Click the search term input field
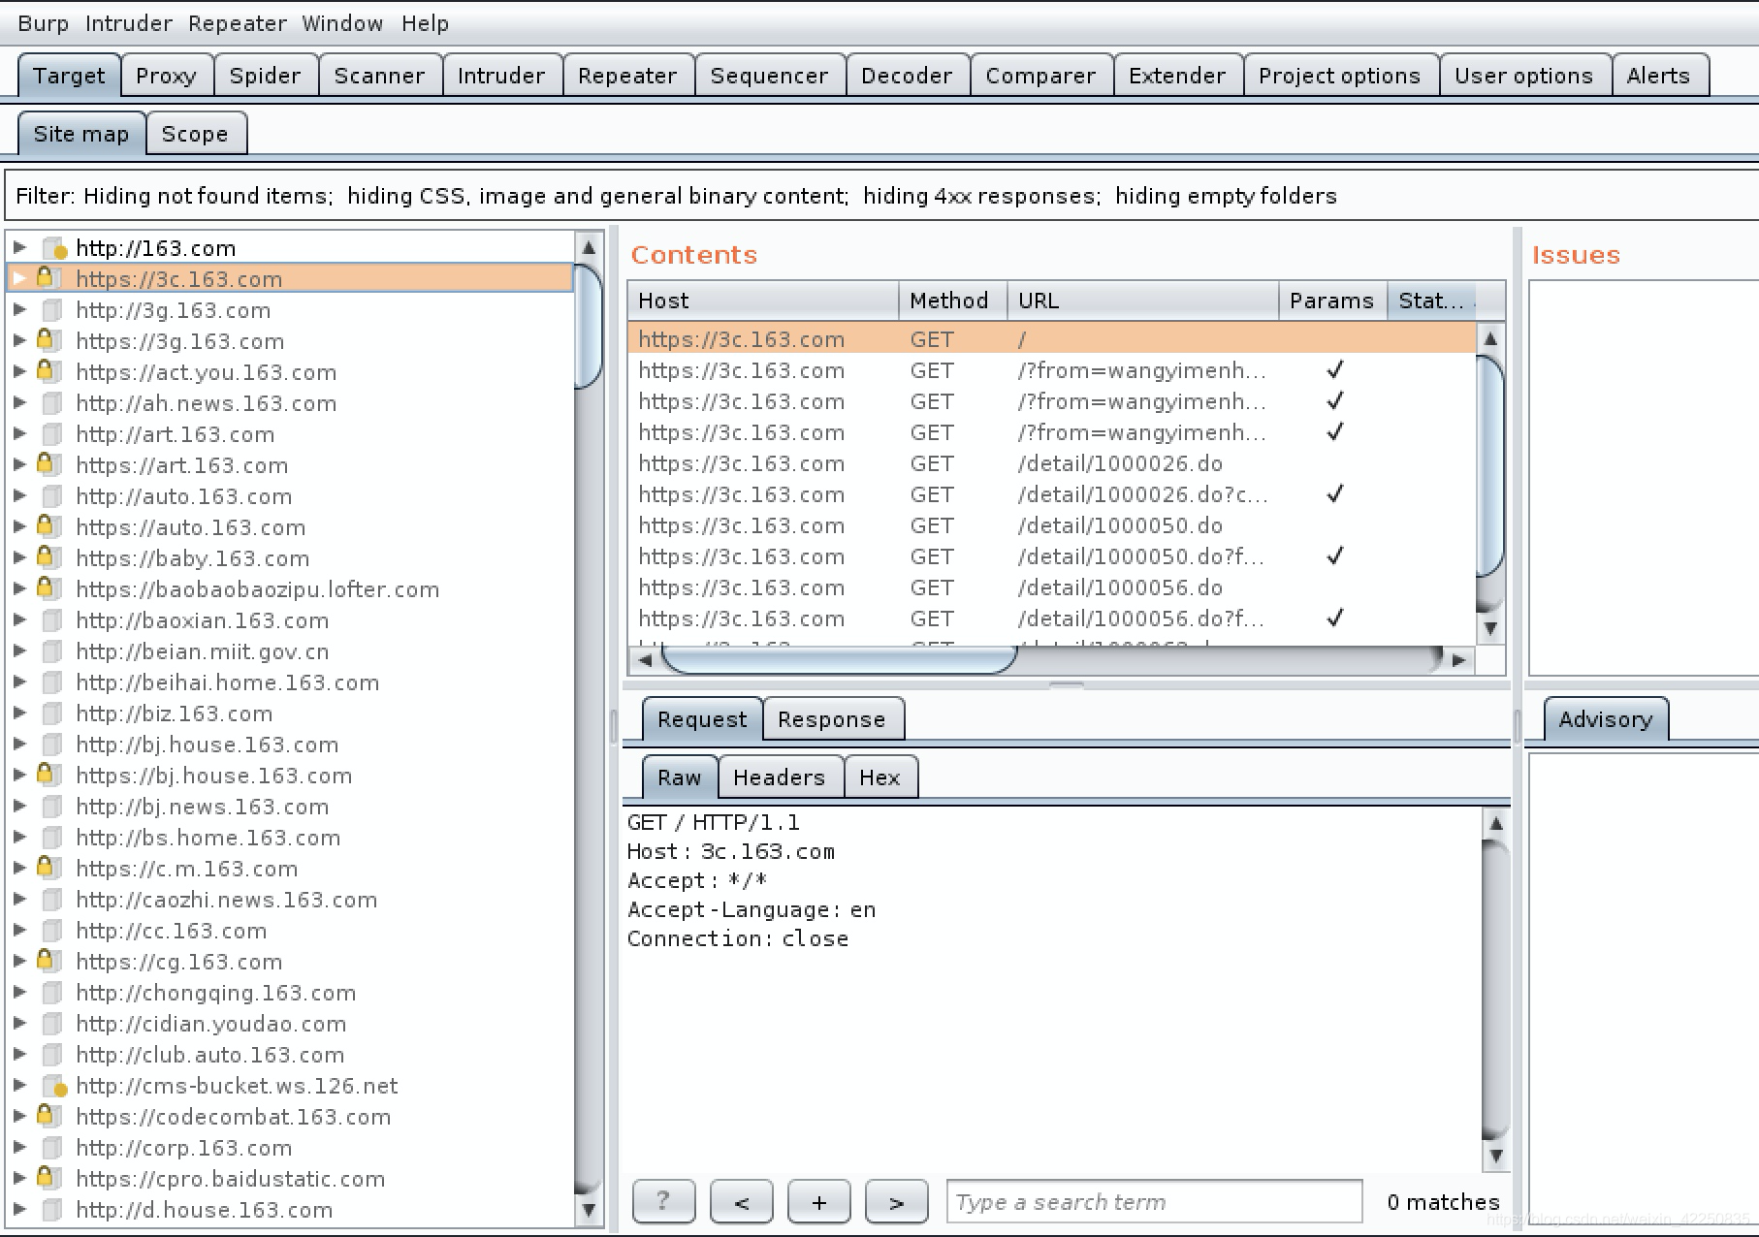This screenshot has width=1759, height=1237. click(x=1154, y=1202)
